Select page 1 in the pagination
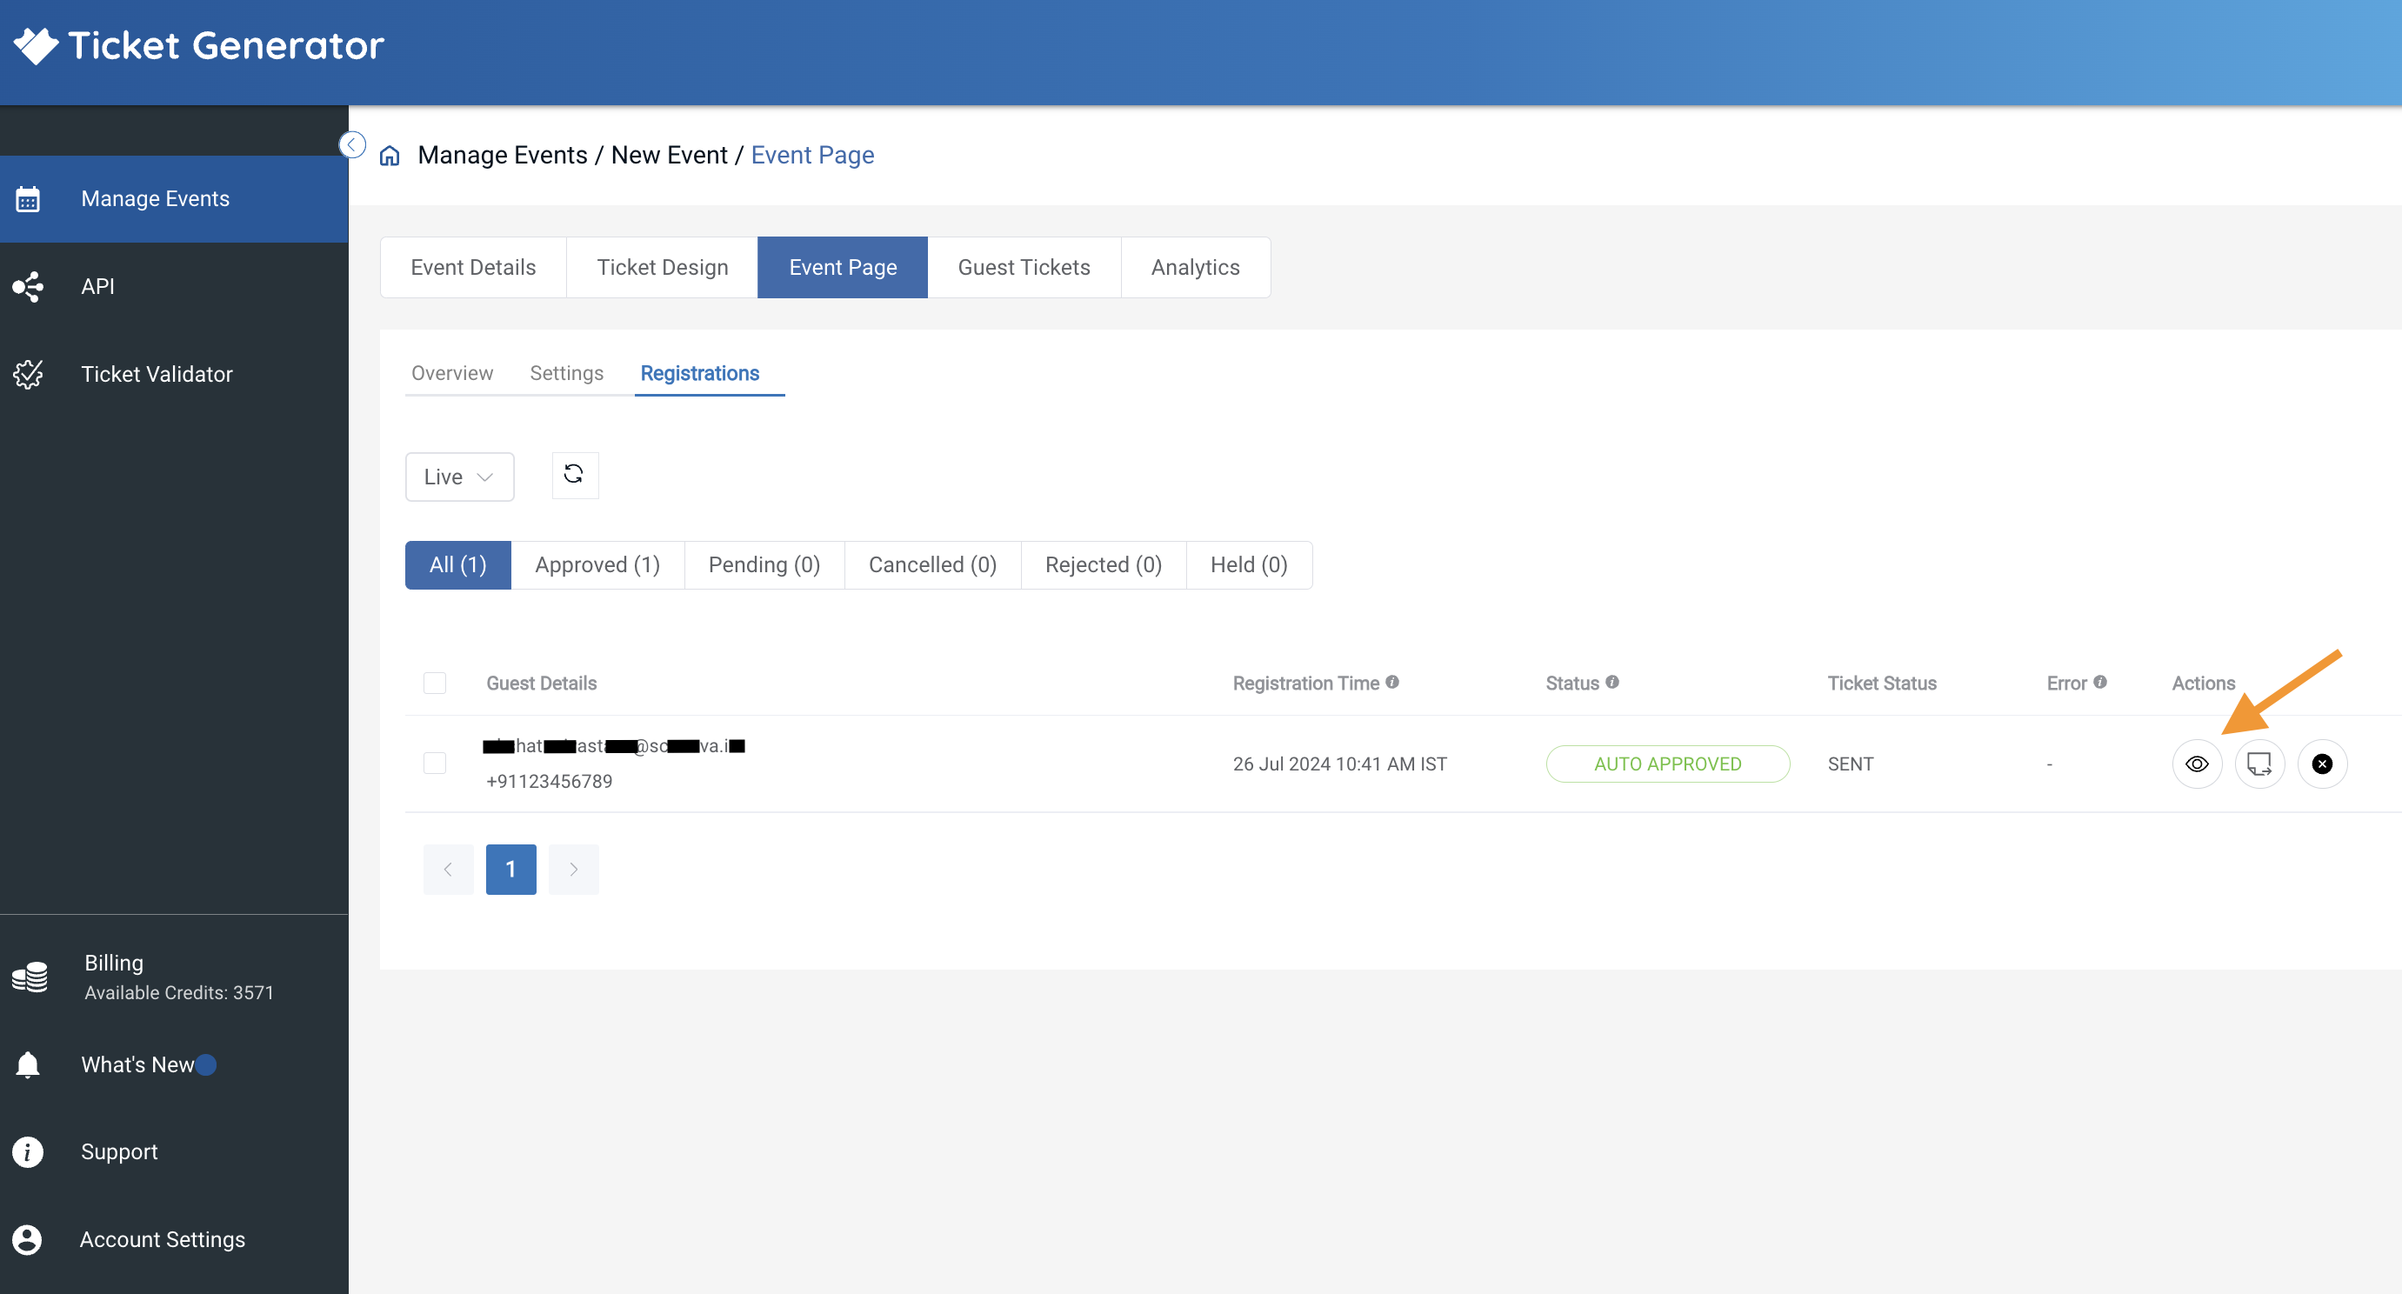The width and height of the screenshot is (2402, 1294). [511, 869]
